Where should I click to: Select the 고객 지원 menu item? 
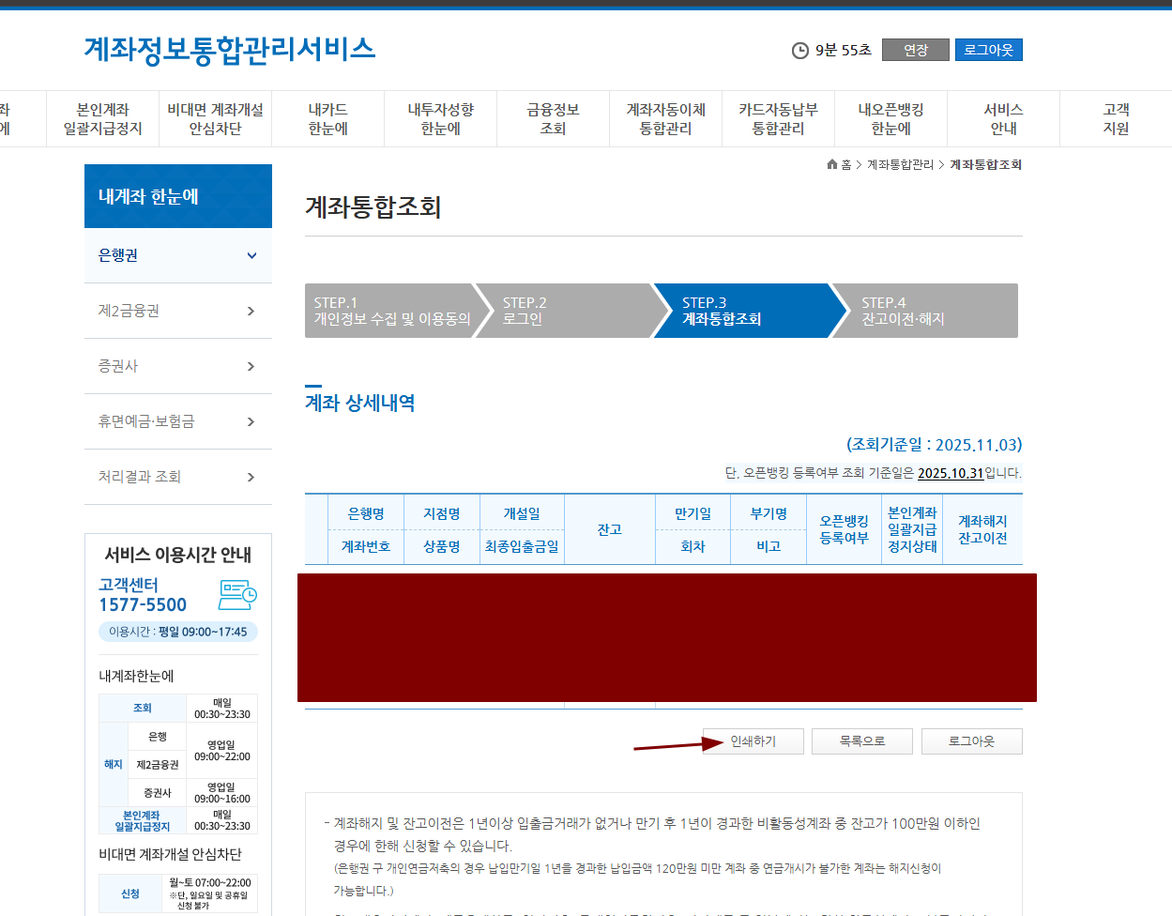pyautogui.click(x=1116, y=118)
